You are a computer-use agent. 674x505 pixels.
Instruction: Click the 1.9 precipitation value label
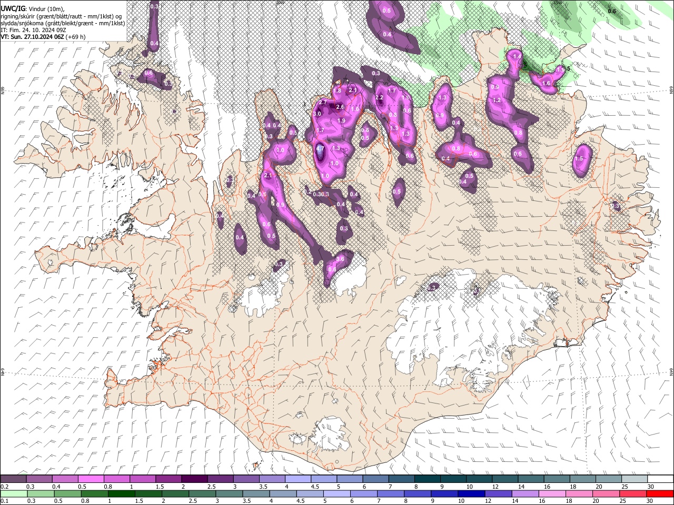[x=341, y=121]
